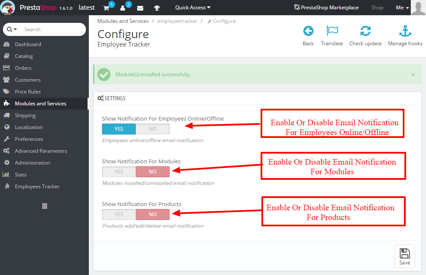Open the Quick Access dropdown

pos(192,8)
